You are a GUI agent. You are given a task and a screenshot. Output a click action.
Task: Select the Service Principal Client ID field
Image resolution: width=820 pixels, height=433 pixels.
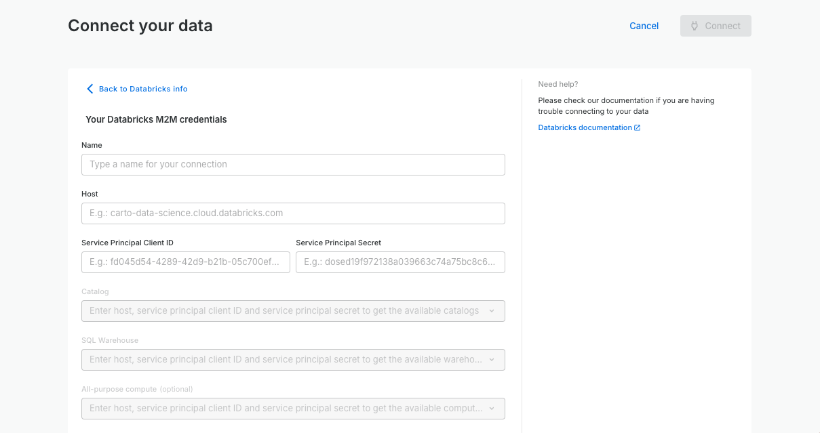185,262
